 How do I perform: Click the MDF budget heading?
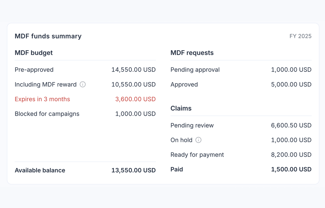click(x=33, y=53)
